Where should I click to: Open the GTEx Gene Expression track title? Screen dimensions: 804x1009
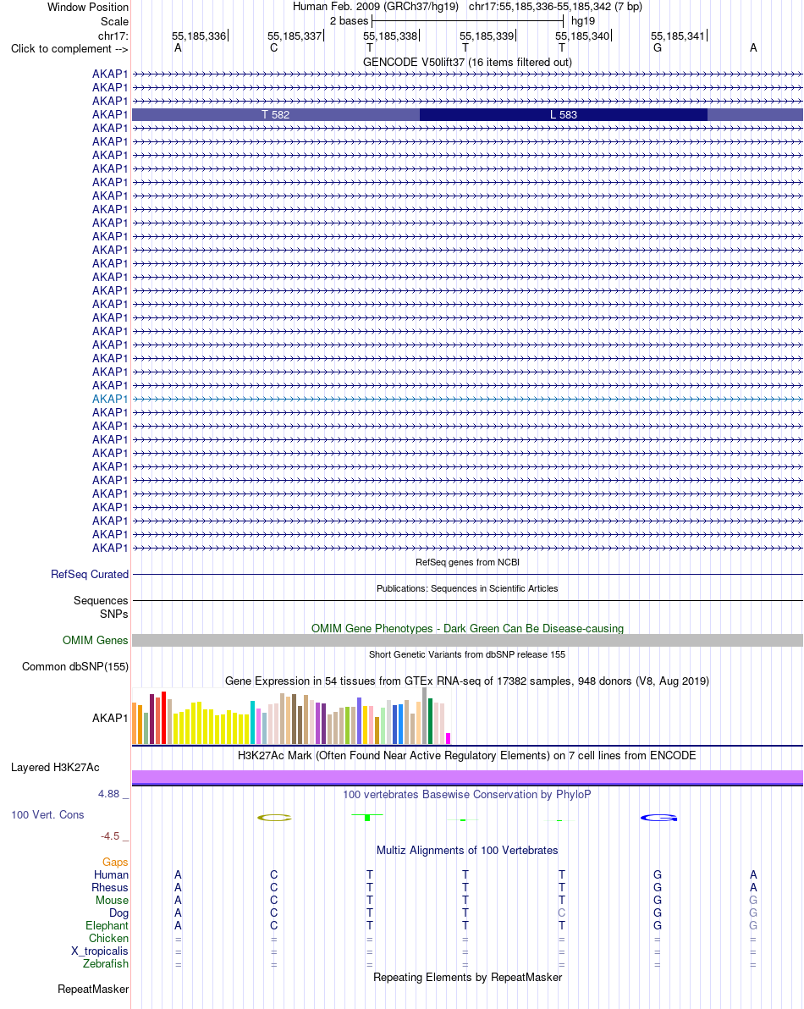[x=467, y=681]
